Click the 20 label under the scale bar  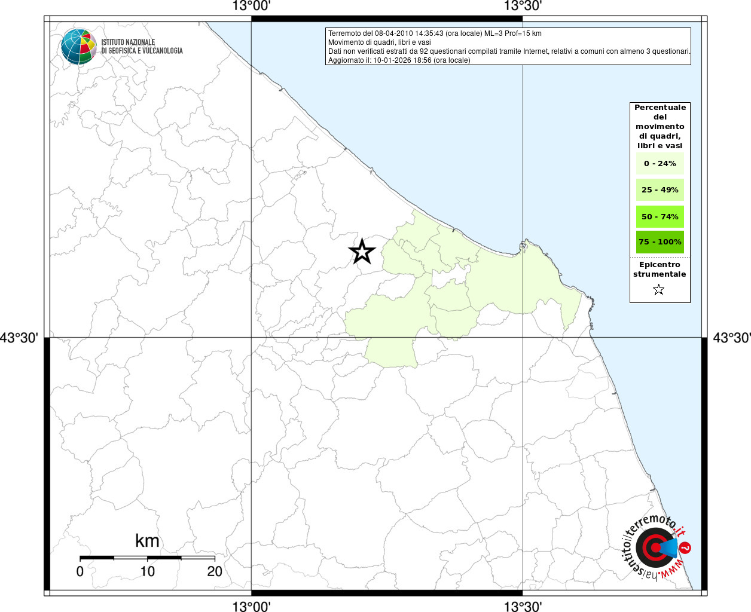point(215,571)
